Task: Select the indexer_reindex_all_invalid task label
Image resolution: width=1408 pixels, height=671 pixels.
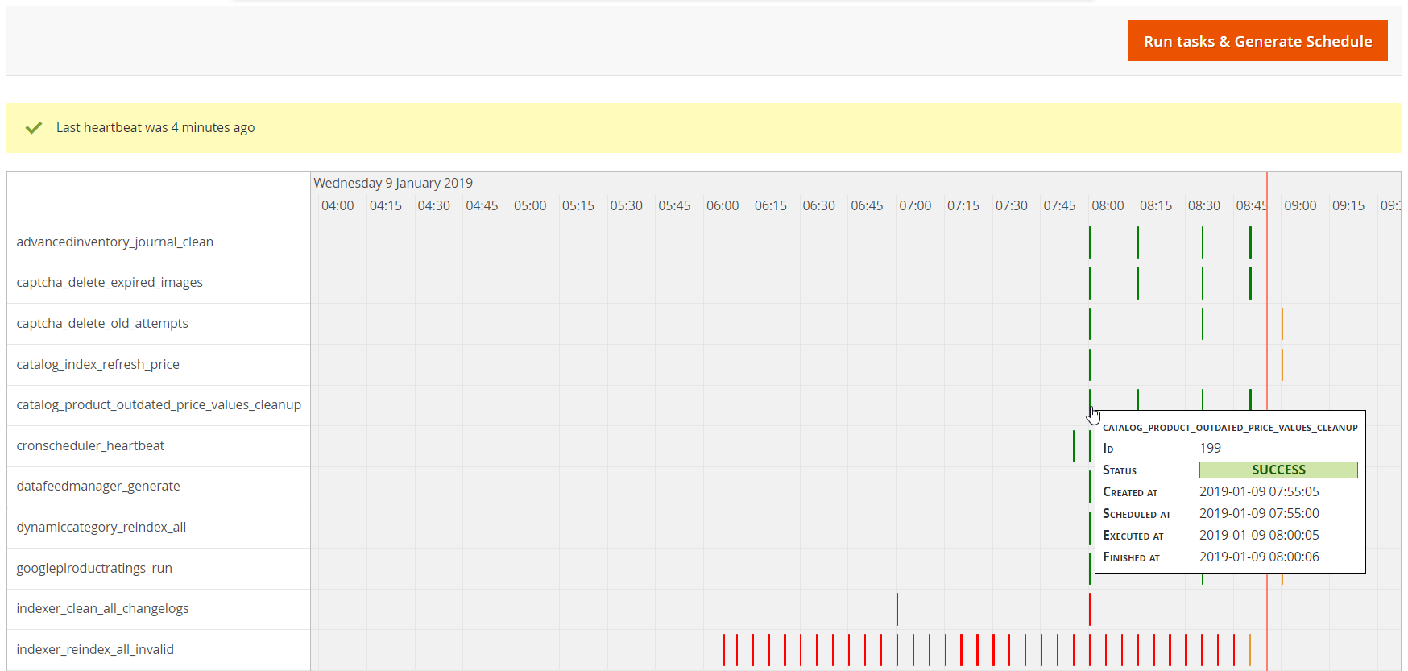Action: point(95,649)
